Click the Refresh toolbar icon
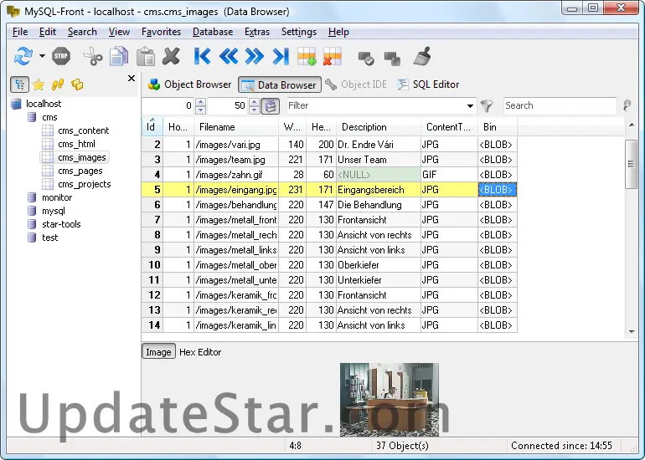This screenshot has height=460, width=645. [23, 56]
